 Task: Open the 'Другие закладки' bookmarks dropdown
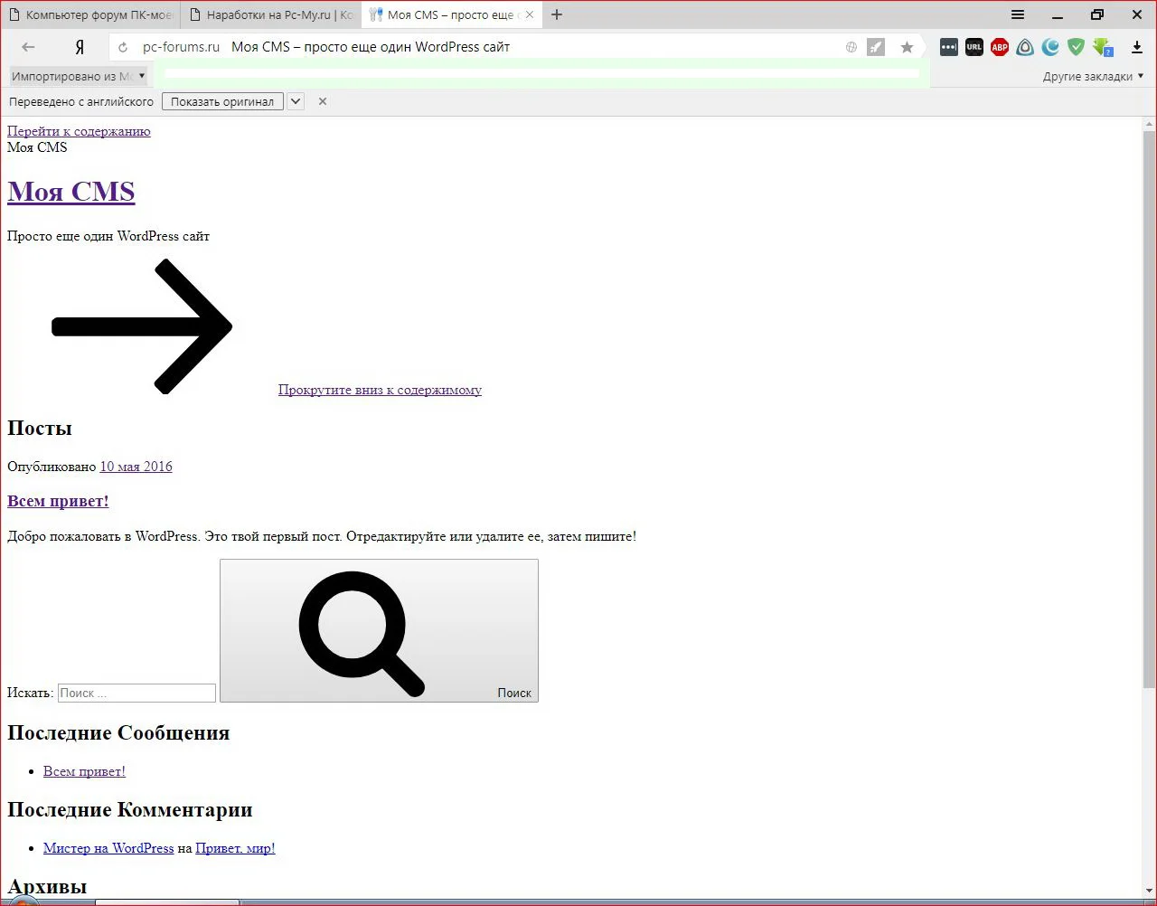[1092, 76]
